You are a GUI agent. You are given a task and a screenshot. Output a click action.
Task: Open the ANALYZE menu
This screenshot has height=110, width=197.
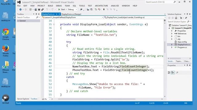(115, 6)
